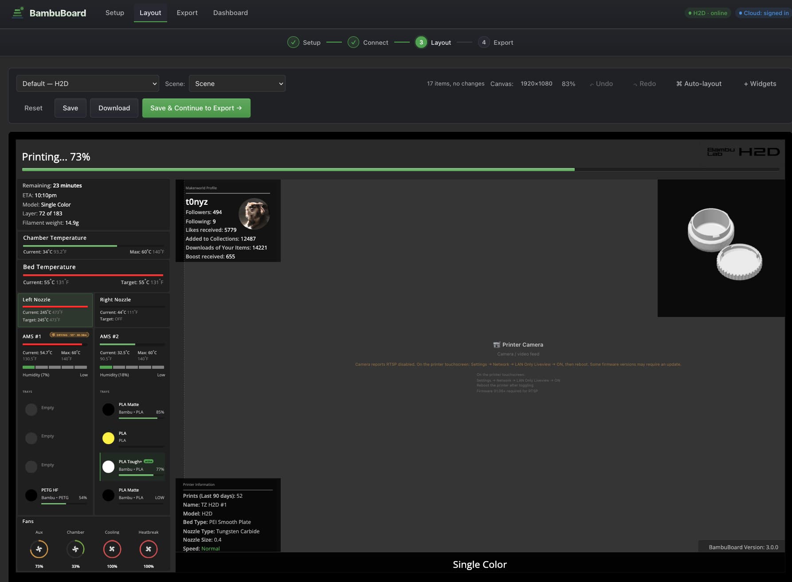
Task: Click the step 3 Layout circle
Action: point(421,43)
